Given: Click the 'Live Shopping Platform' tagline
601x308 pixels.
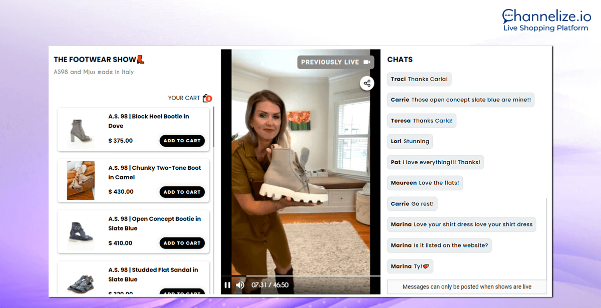Looking at the screenshot, I should [x=545, y=28].
